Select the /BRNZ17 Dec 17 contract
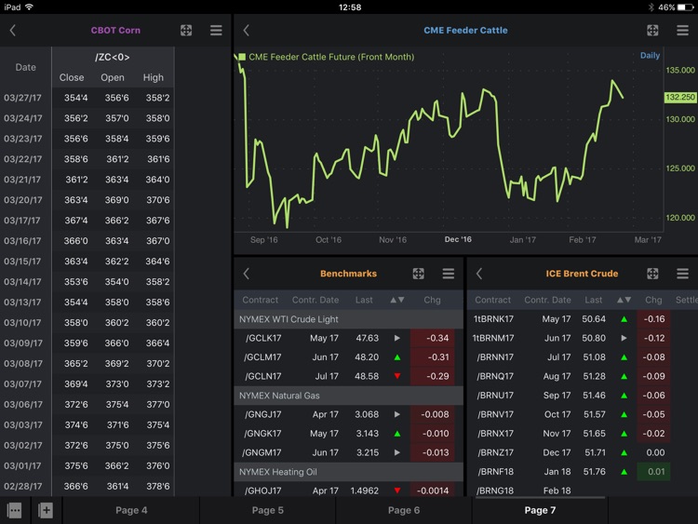This screenshot has width=698, height=524. click(583, 452)
